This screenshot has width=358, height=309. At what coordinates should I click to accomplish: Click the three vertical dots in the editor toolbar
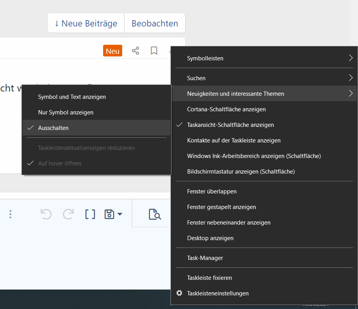tap(11, 214)
